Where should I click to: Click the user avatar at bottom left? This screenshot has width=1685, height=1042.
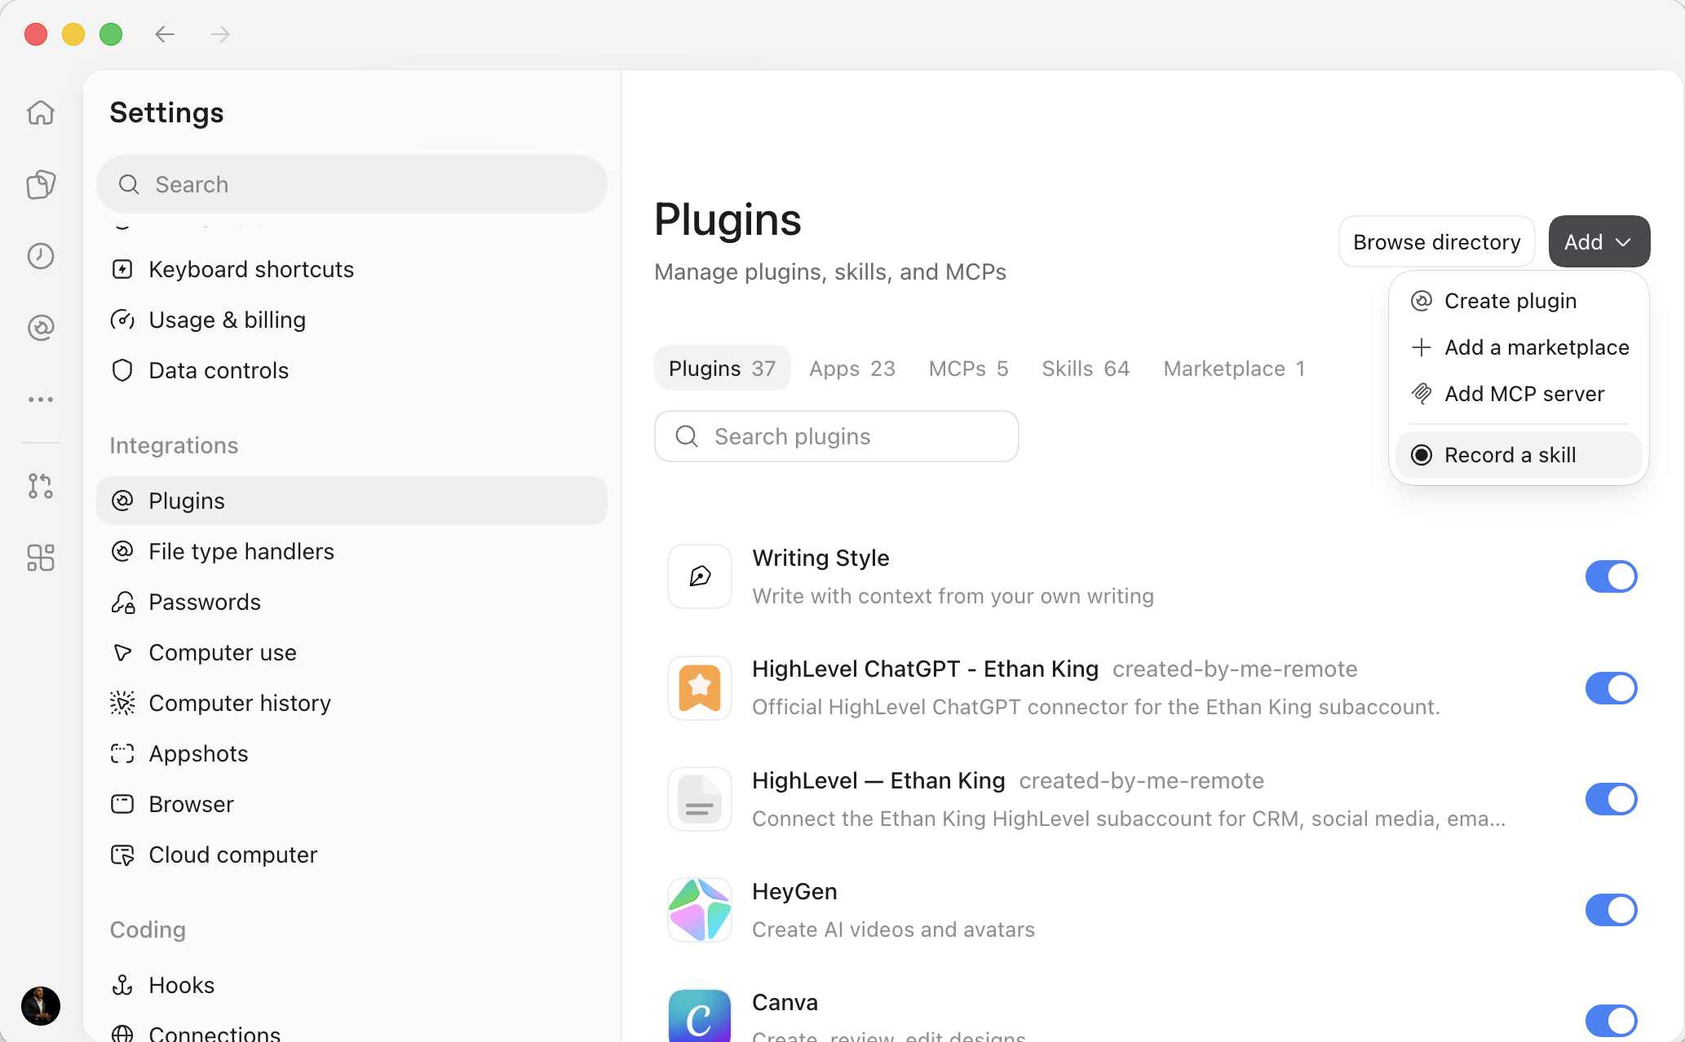41,1005
